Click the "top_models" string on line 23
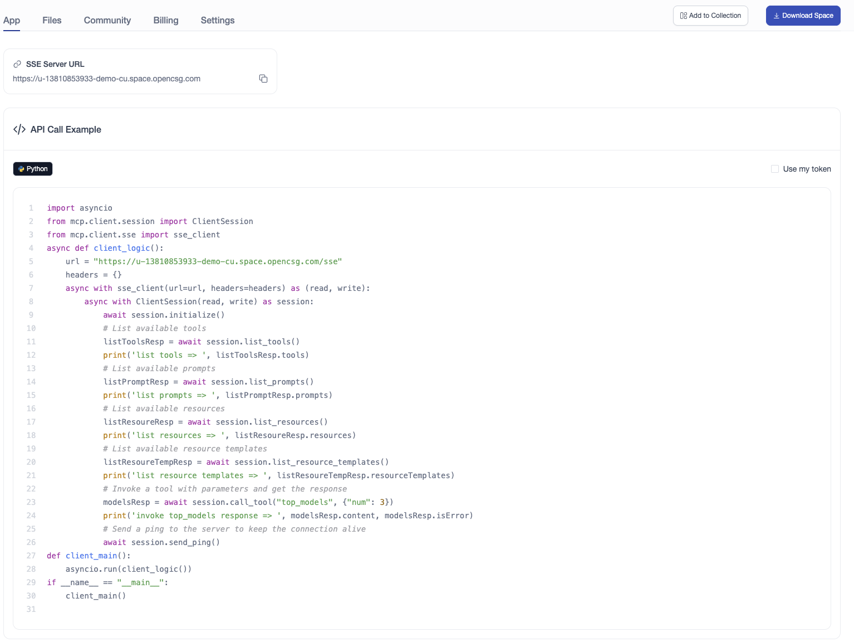 click(x=305, y=502)
